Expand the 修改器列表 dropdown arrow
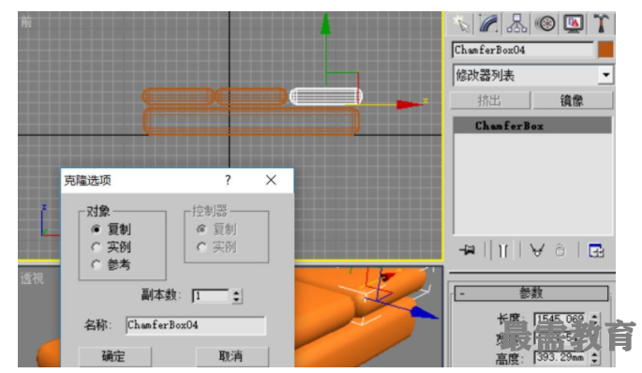 (x=606, y=75)
